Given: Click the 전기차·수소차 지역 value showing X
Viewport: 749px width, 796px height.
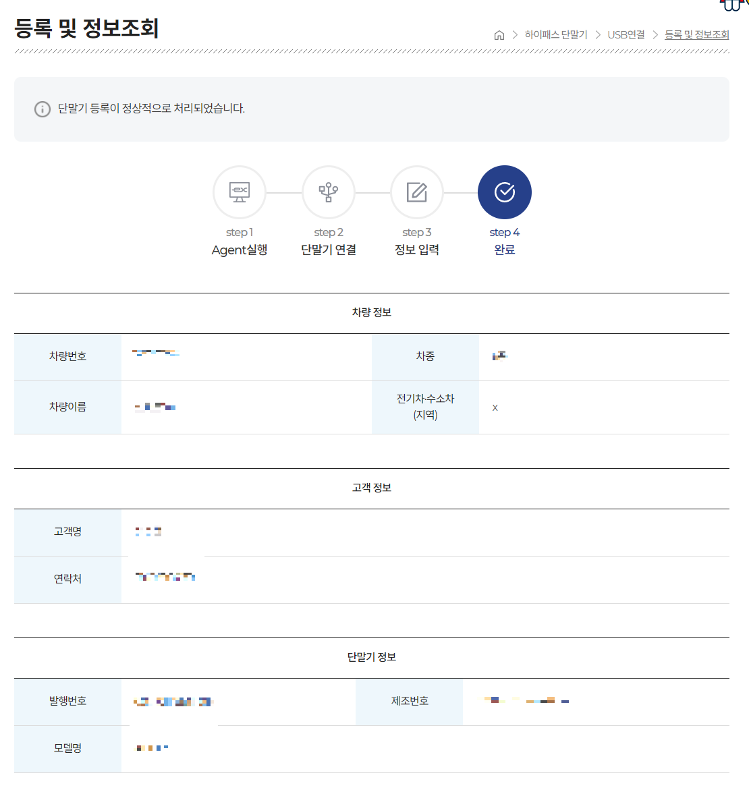Looking at the screenshot, I should pos(495,407).
